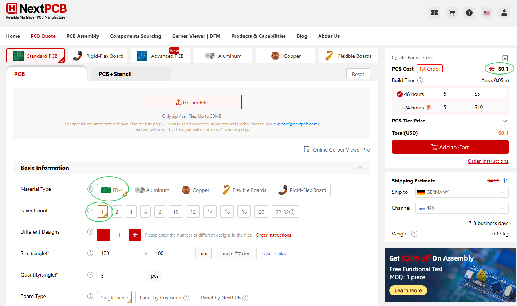This screenshot has width=517, height=306.
Task: Choose Panel by Customer board type
Action: tap(164, 298)
